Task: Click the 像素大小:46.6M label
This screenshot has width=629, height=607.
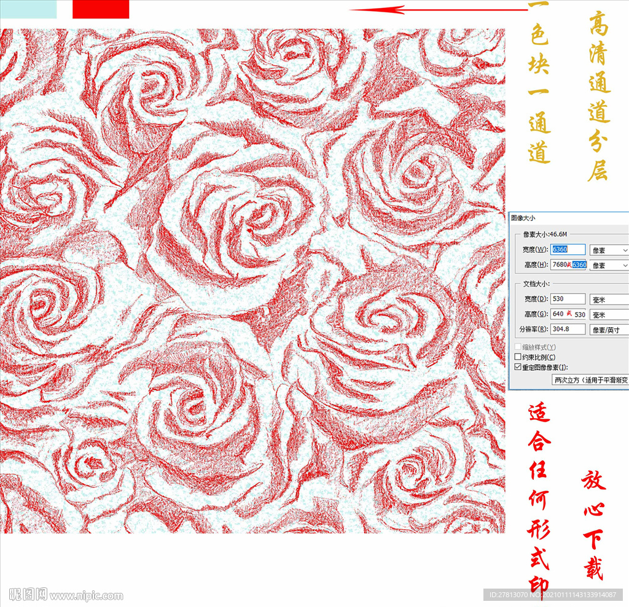Action: (545, 234)
